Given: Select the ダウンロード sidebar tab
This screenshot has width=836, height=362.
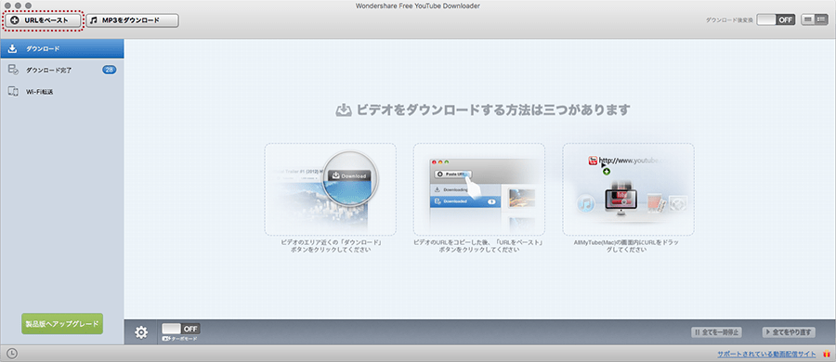Looking at the screenshot, I should (62, 48).
